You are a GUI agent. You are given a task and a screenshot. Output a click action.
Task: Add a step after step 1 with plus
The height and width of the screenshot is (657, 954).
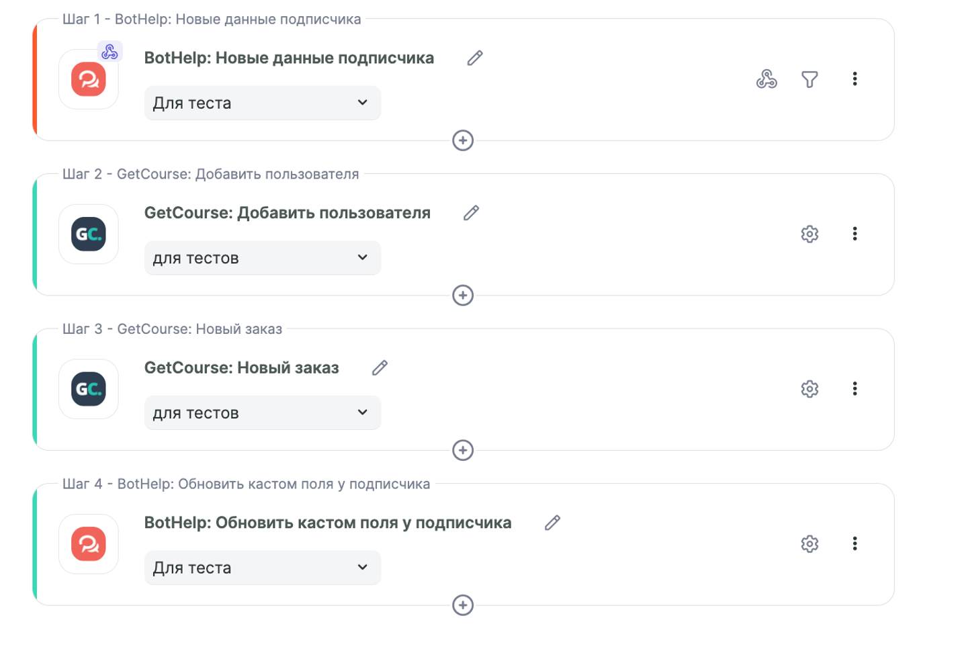click(x=463, y=140)
